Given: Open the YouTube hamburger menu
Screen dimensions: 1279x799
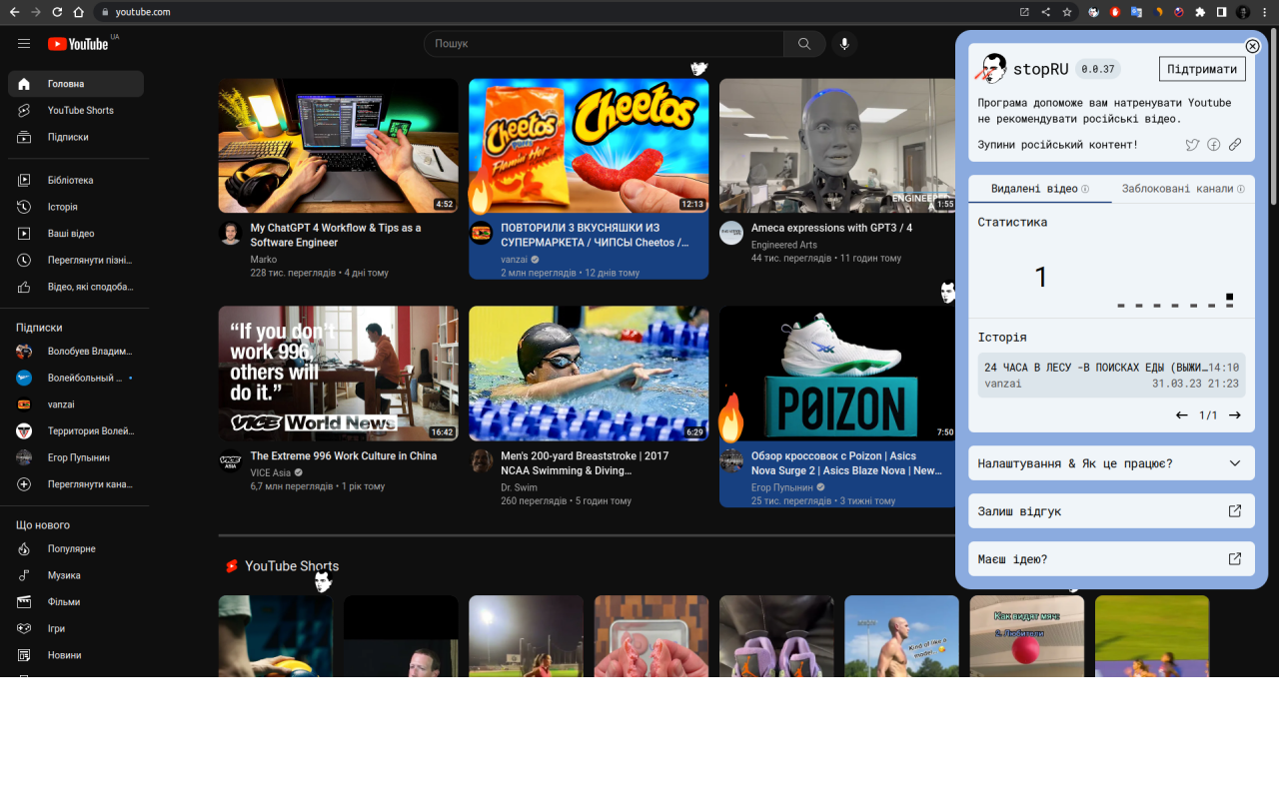Looking at the screenshot, I should 24,44.
